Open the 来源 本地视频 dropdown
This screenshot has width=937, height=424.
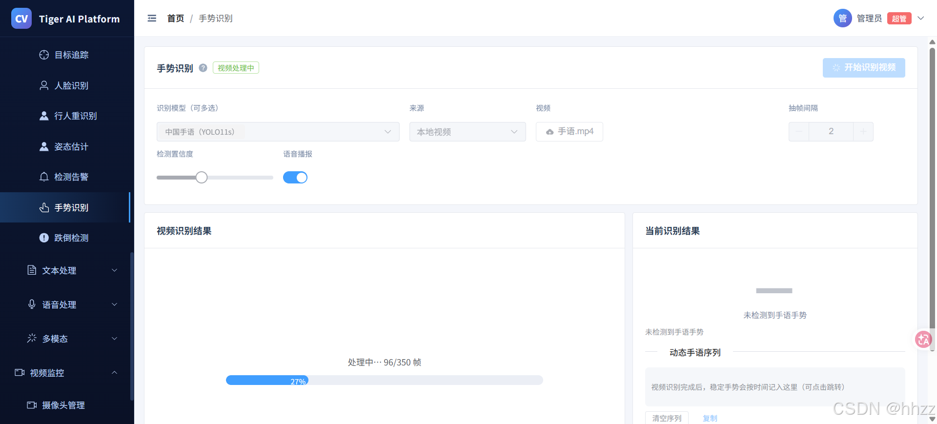click(468, 132)
